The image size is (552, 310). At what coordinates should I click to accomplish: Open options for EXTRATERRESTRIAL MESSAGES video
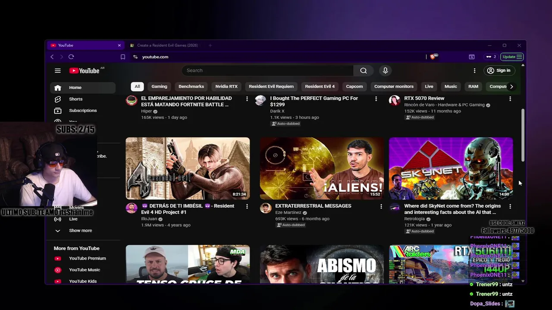(x=381, y=207)
